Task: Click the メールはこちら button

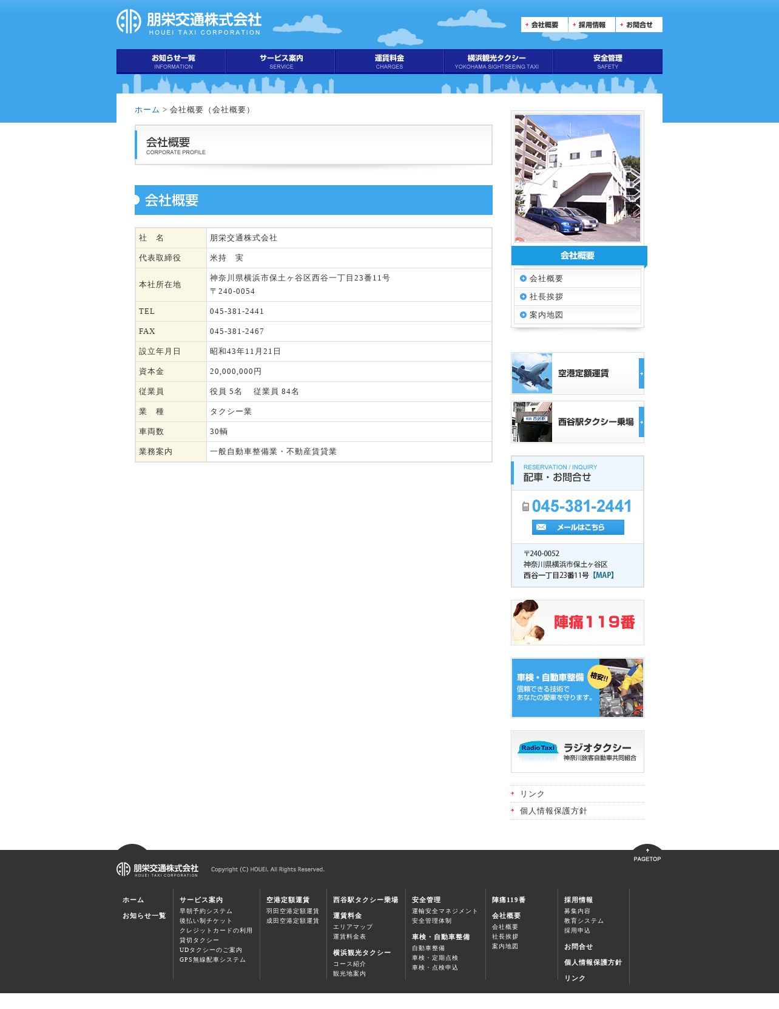Action: click(x=578, y=528)
